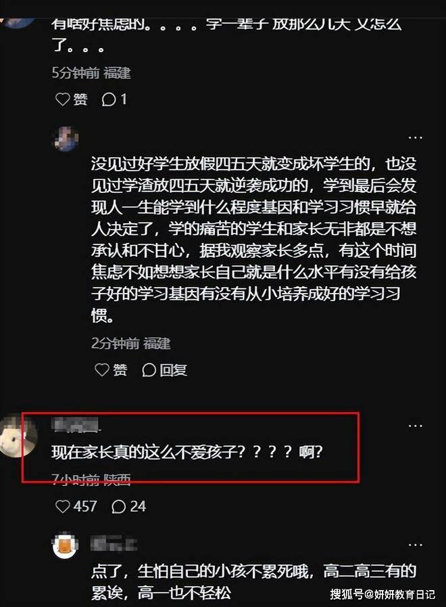
Task: Open the rabbit avatar profile
Action: pos(18,436)
